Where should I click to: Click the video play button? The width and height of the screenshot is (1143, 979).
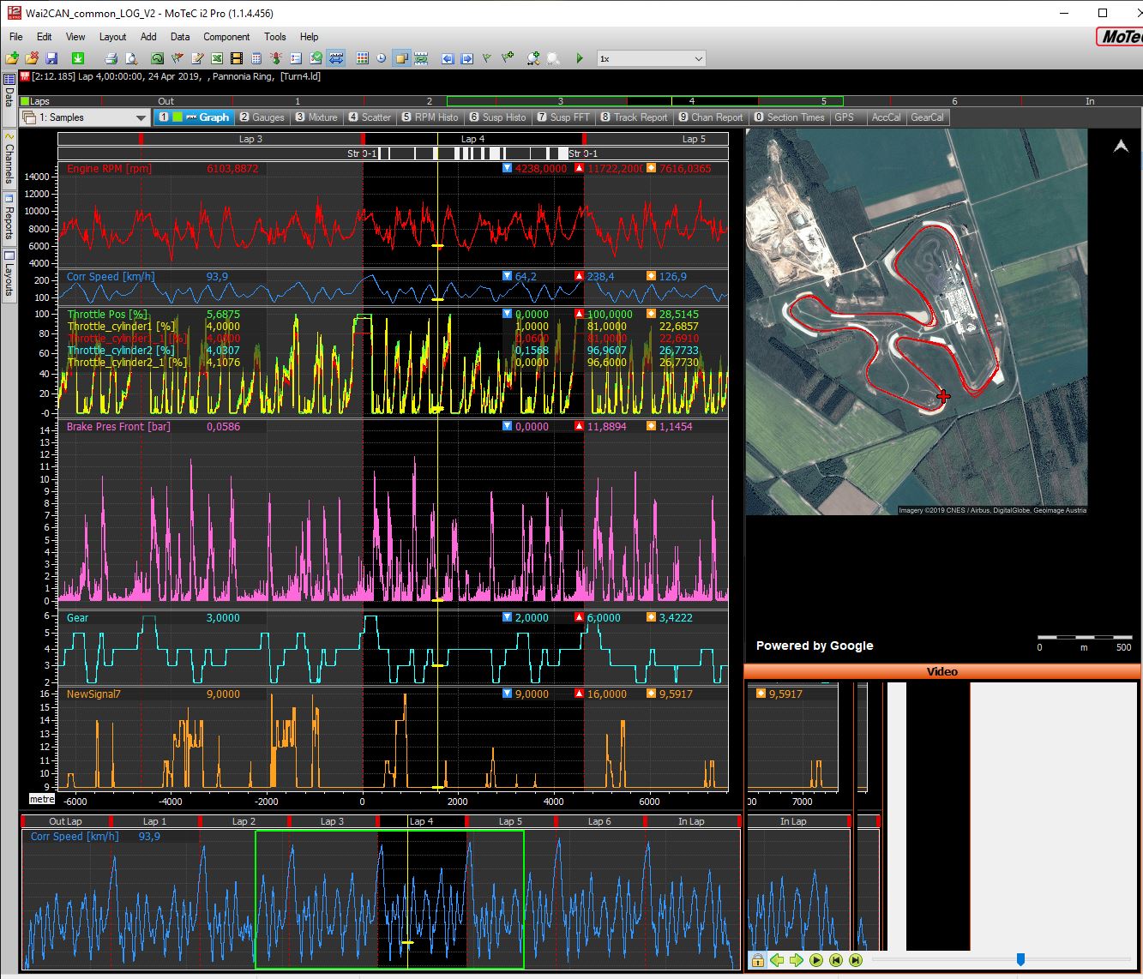(x=816, y=961)
